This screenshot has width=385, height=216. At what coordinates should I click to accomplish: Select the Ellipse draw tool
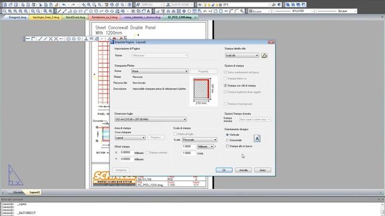107,11
